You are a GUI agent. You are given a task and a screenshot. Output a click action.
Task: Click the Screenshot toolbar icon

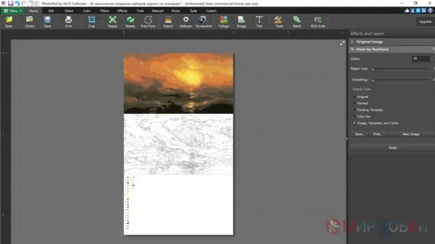click(203, 21)
